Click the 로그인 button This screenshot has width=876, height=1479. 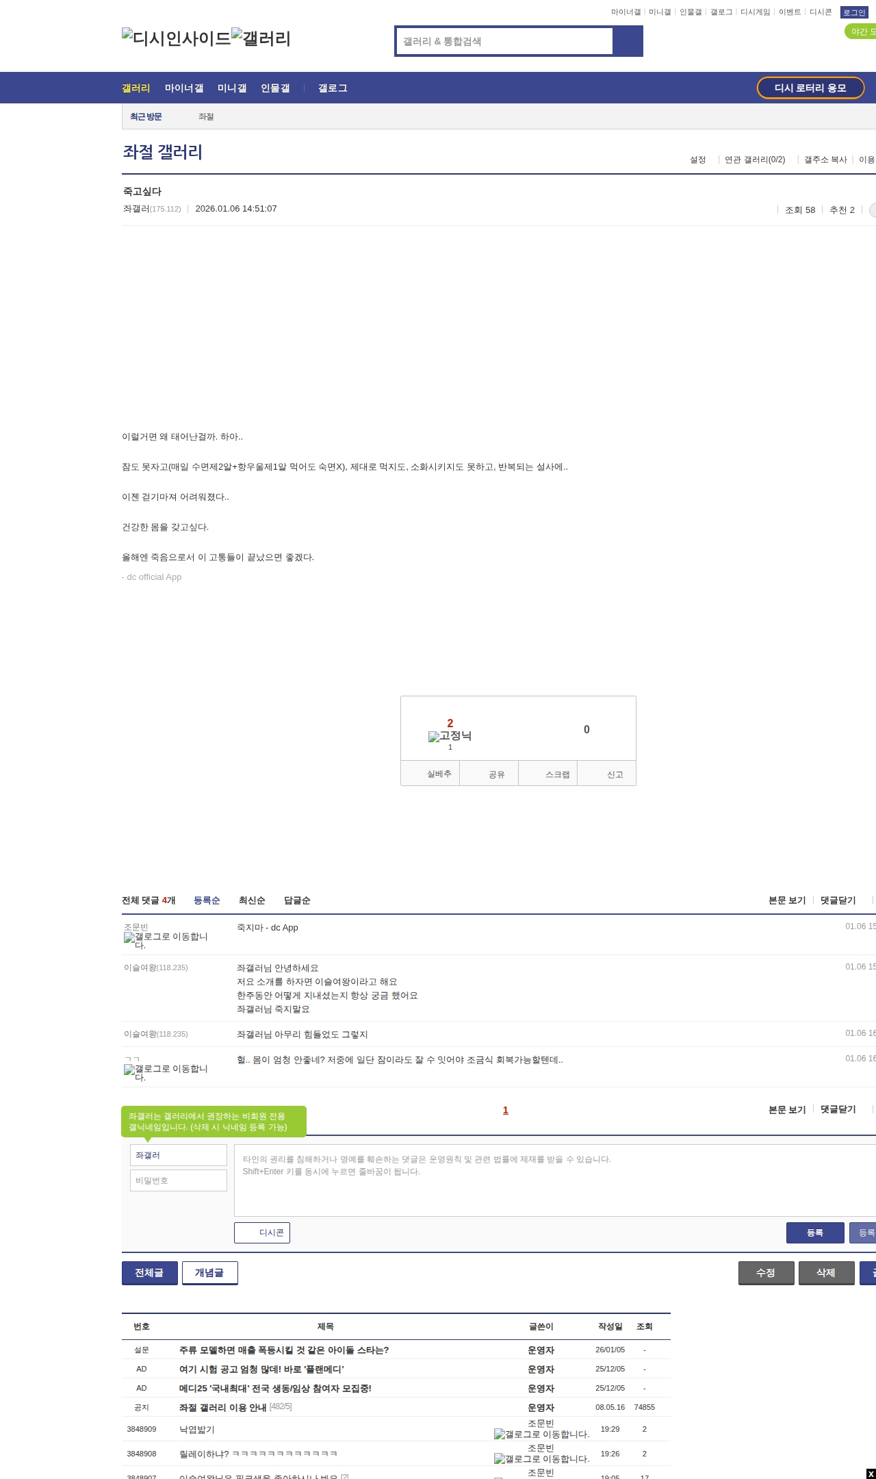tap(854, 12)
